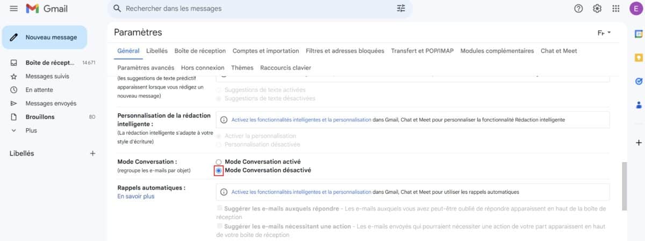The height and width of the screenshot is (241, 645).
Task: Get add-ons plus icon in side panel
Action: [x=639, y=143]
